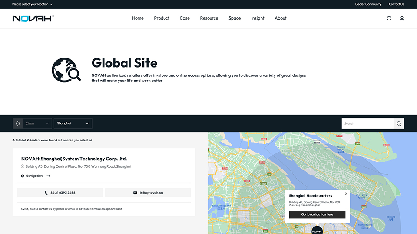This screenshot has height=234, width=417.
Task: Click the Navigation arrow icon
Action: tap(48, 176)
